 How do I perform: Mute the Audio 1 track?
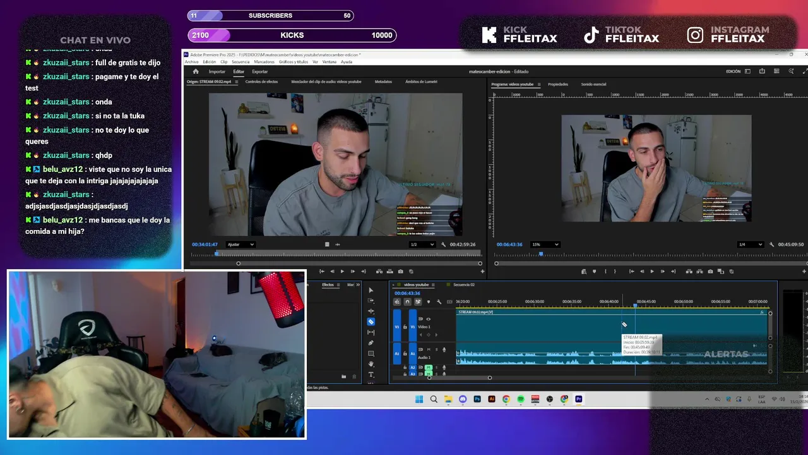point(429,349)
